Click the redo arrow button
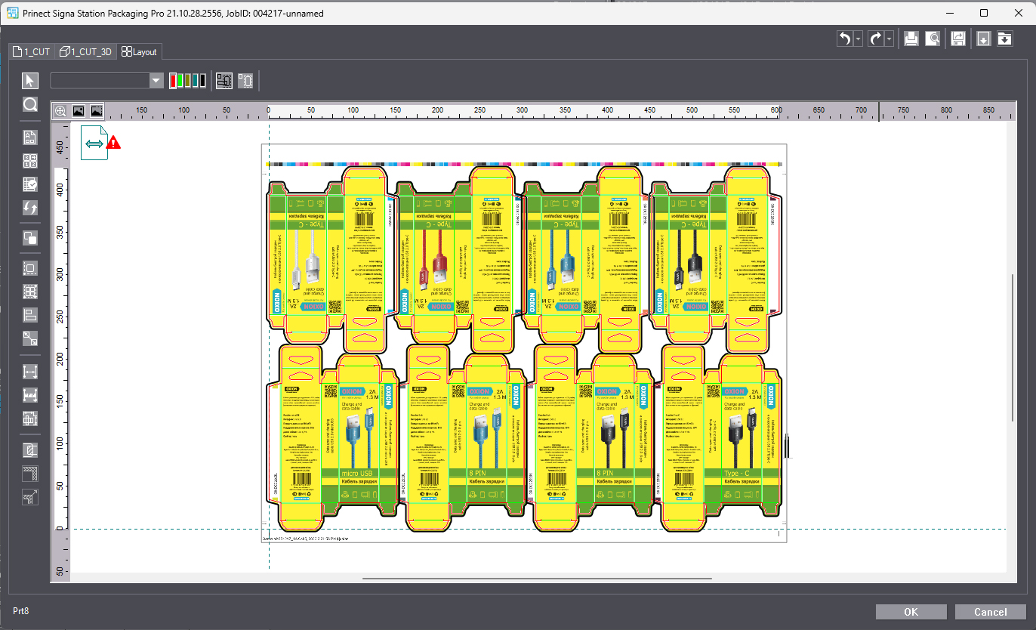 click(x=876, y=39)
